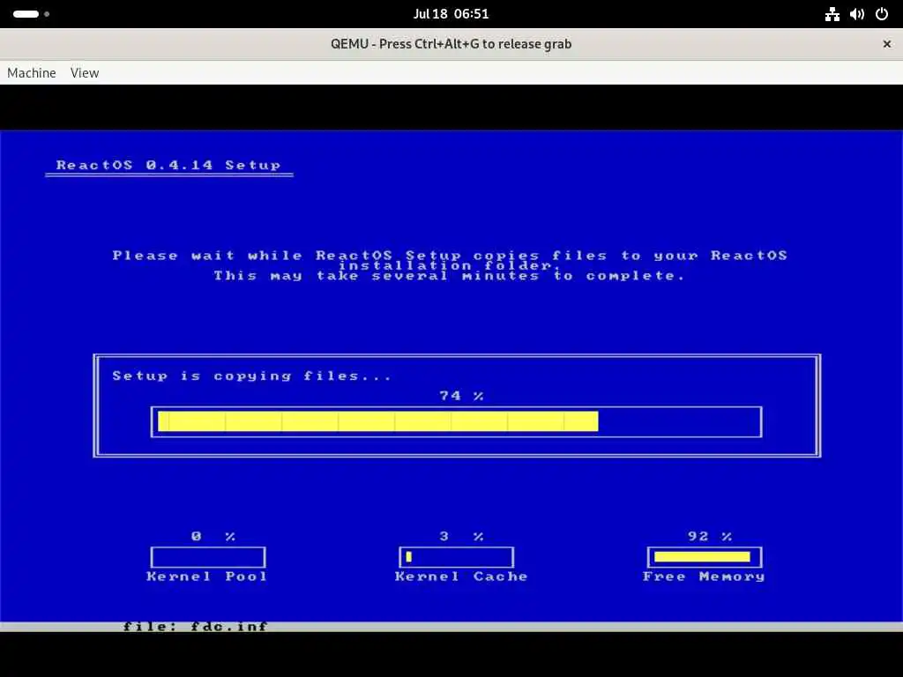This screenshot has width=903, height=677.
Task: Click the date and time Jul 18 06:51
Action: 451,14
